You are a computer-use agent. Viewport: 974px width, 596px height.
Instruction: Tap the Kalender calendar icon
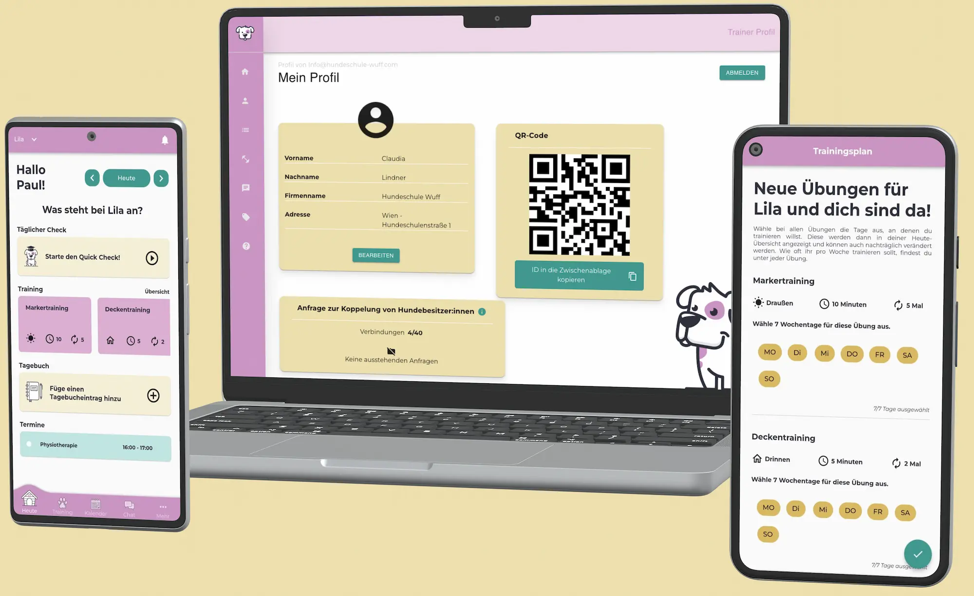click(95, 503)
